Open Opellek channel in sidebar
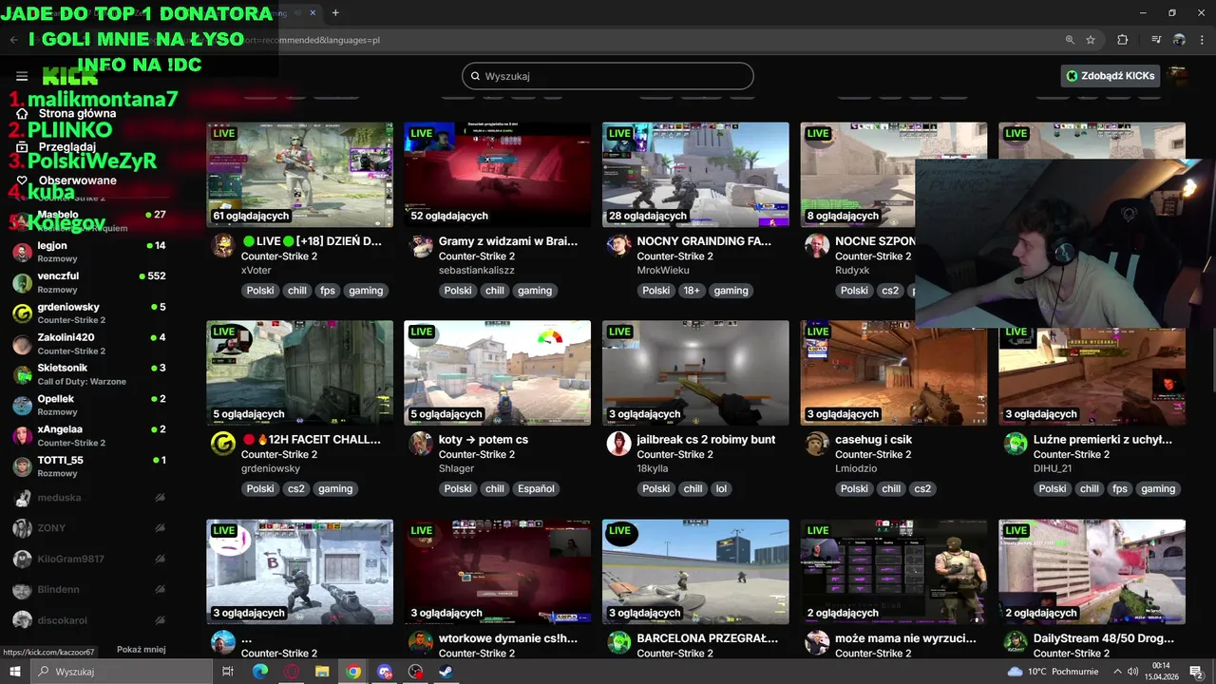 coord(89,405)
